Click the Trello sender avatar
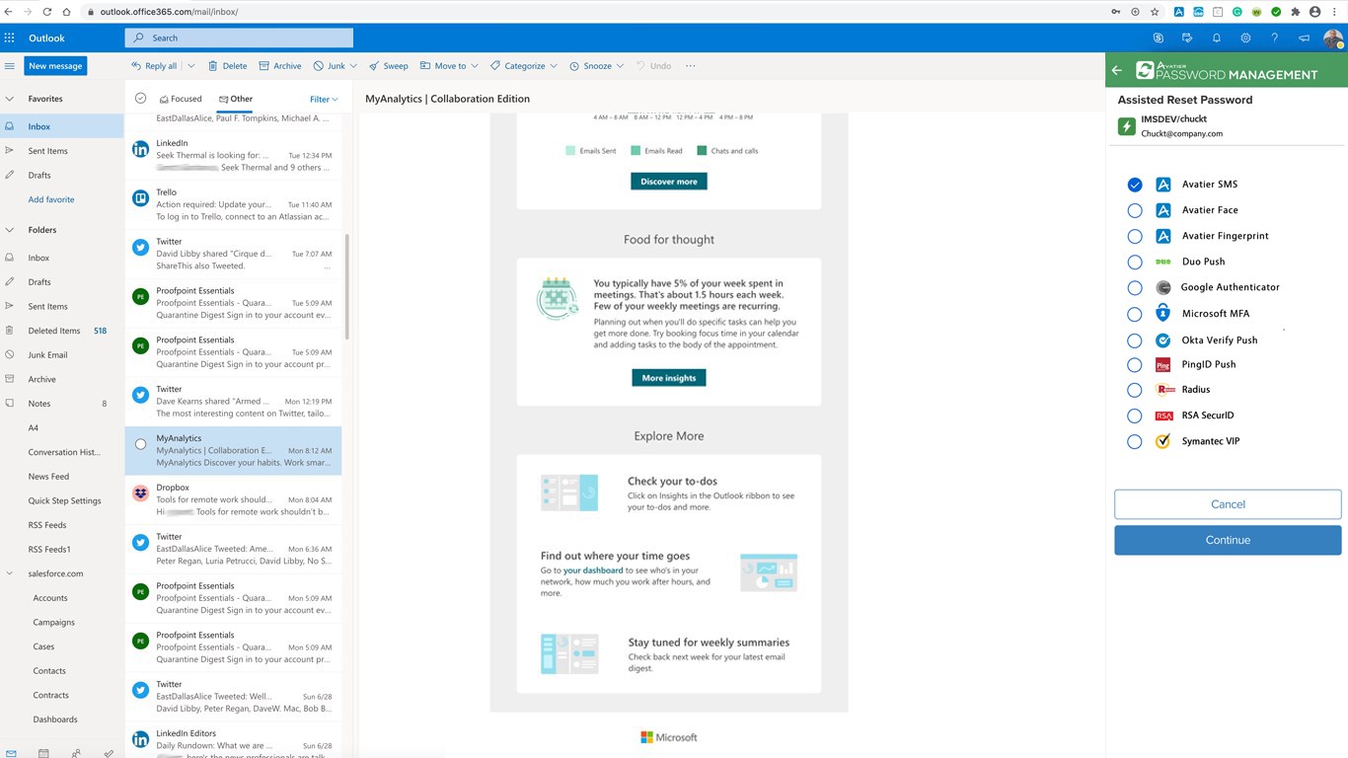Screen dimensions: 1348x758 tap(140, 198)
